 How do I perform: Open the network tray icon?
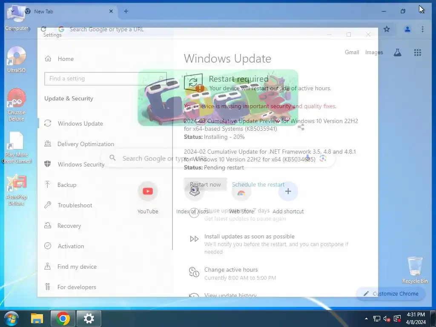[x=376, y=319]
